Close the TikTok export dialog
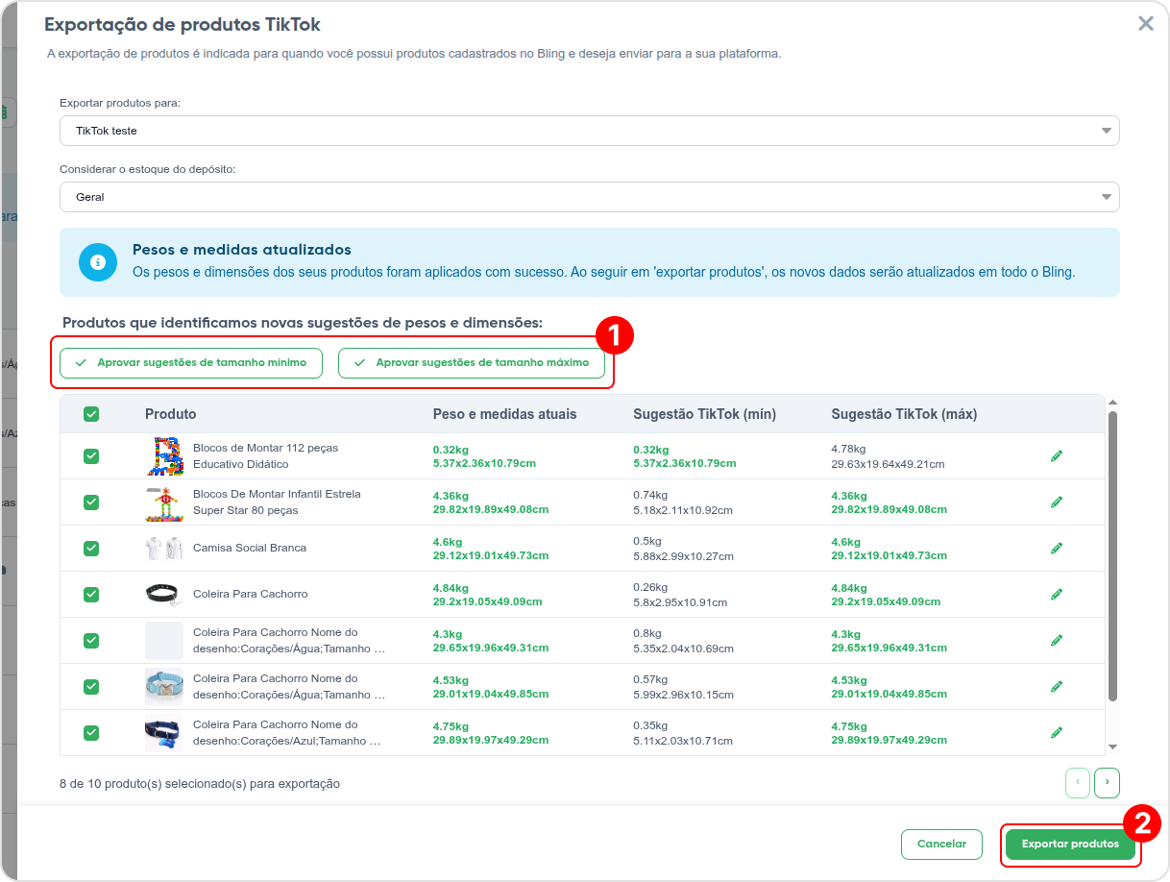Viewport: 1170px width, 882px height. point(1145,24)
